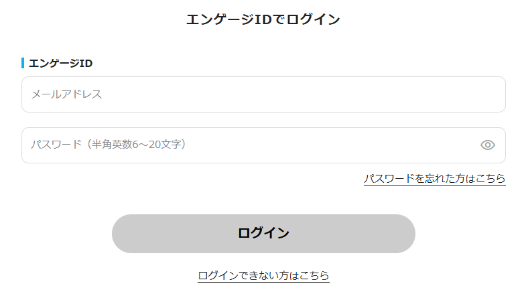Image resolution: width=526 pixels, height=294 pixels.
Task: Place the cursor in the email address box
Action: [x=263, y=94]
